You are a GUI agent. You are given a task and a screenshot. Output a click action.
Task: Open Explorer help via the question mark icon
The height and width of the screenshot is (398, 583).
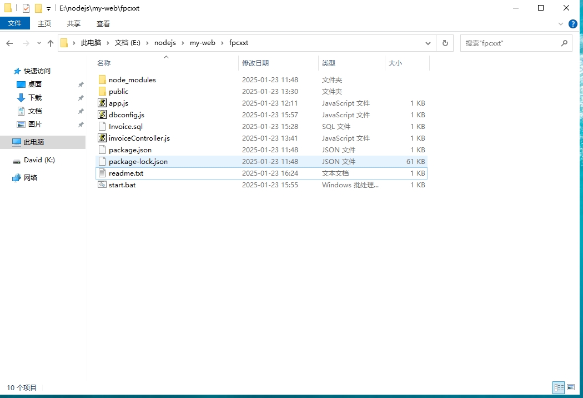(572, 24)
